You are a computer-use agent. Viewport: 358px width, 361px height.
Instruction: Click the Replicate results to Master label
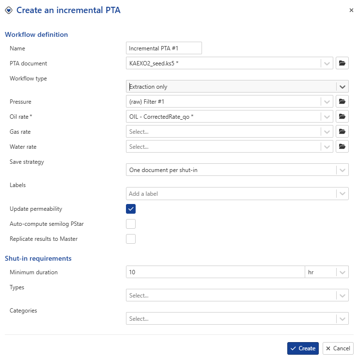click(44, 239)
